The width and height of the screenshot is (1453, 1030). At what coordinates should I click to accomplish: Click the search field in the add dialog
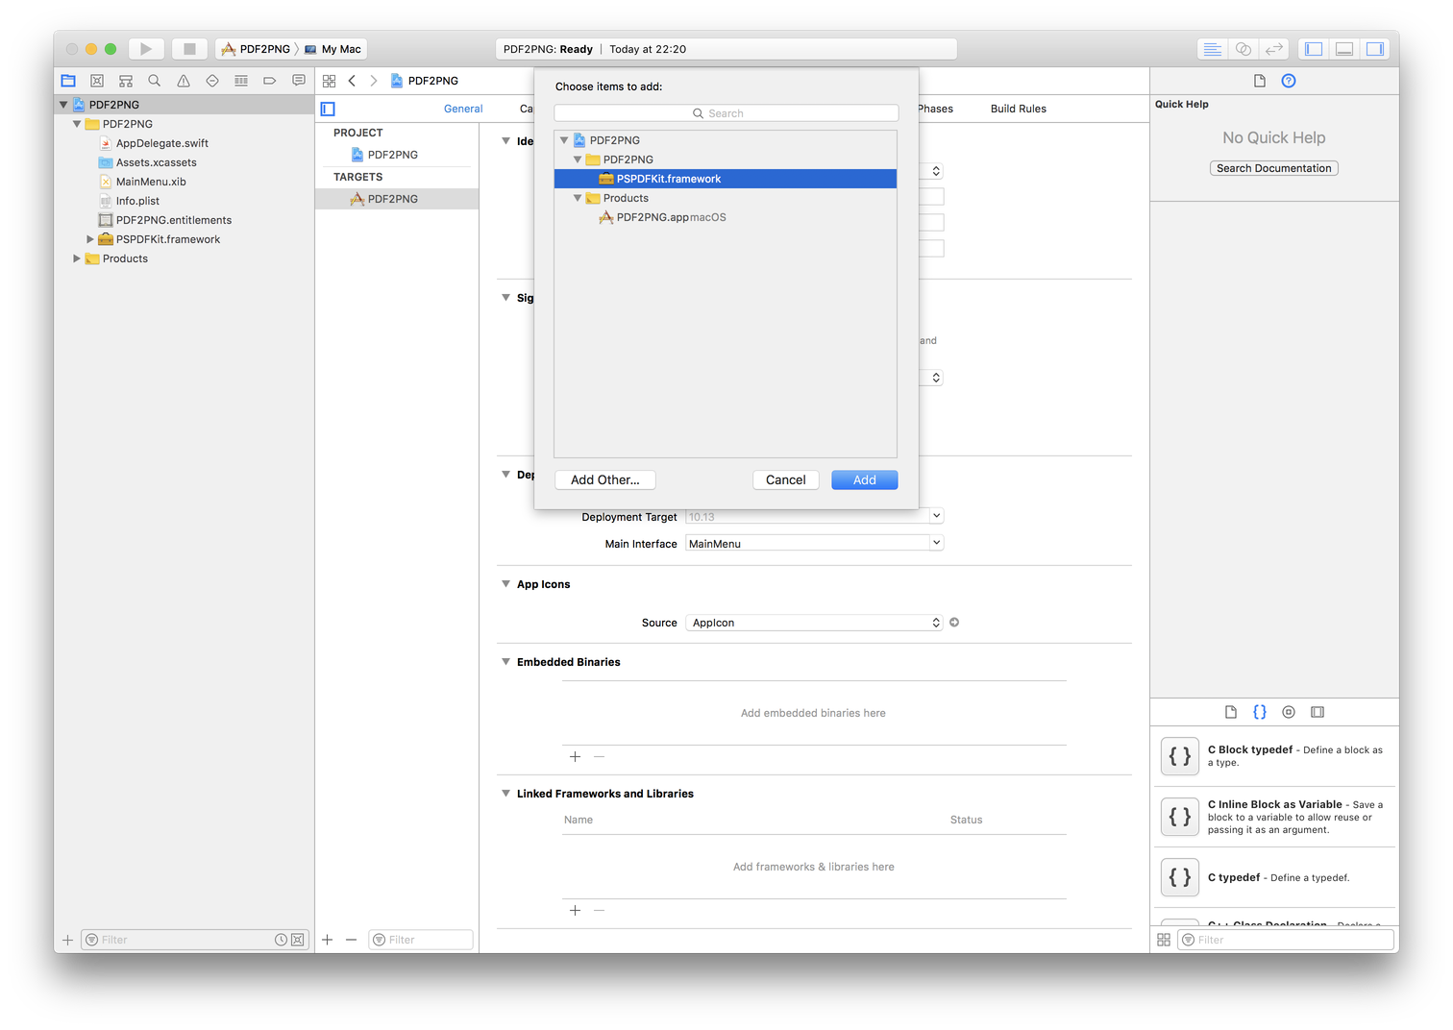(726, 112)
